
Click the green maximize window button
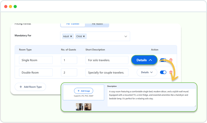pos(15,7)
